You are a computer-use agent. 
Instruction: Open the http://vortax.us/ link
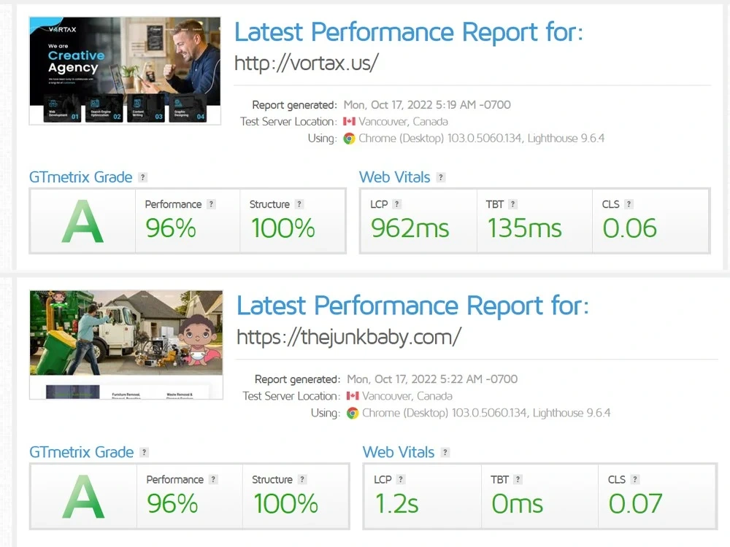pyautogui.click(x=307, y=63)
